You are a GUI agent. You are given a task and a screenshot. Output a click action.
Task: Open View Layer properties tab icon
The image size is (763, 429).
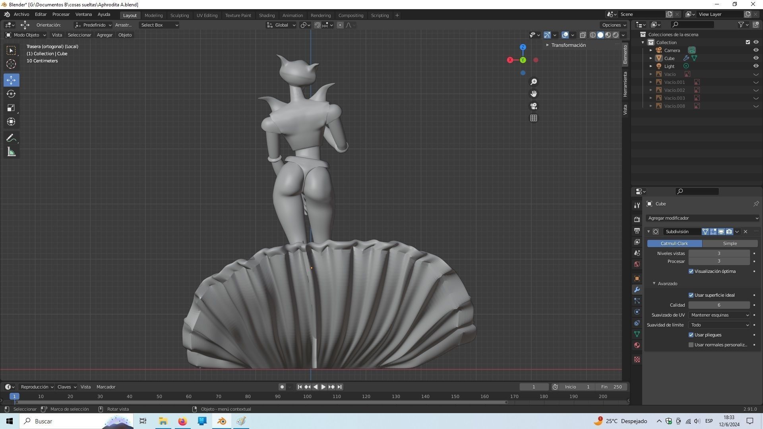[637, 242]
